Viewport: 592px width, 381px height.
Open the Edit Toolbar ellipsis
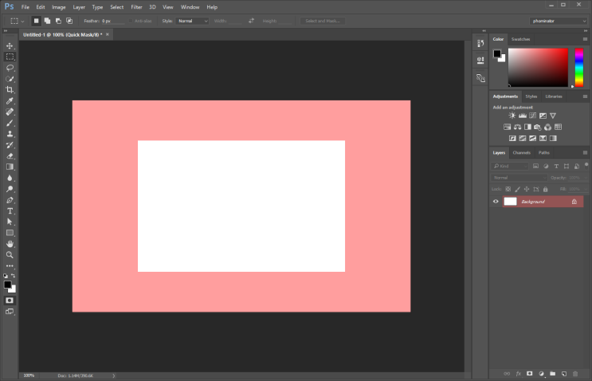click(10, 266)
